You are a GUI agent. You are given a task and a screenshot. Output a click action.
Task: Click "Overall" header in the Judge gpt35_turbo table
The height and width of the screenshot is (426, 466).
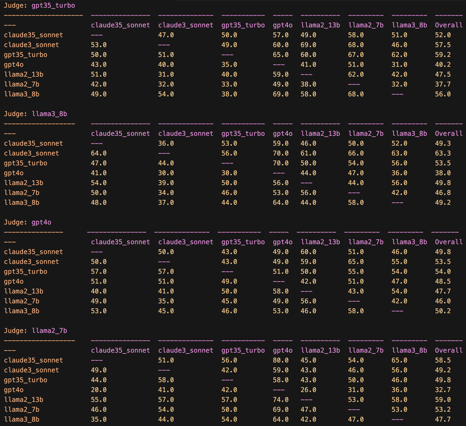tap(449, 25)
